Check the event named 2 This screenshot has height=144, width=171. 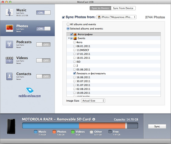(75, 65)
